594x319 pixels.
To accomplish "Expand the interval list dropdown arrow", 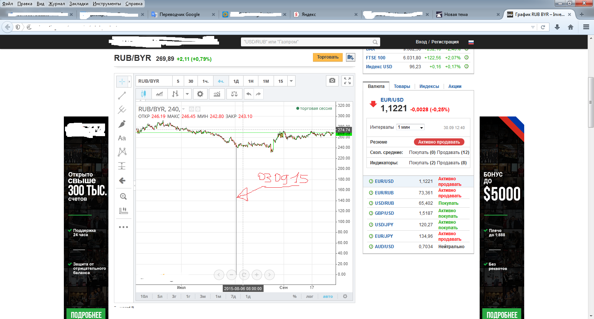I will coord(291,81).
